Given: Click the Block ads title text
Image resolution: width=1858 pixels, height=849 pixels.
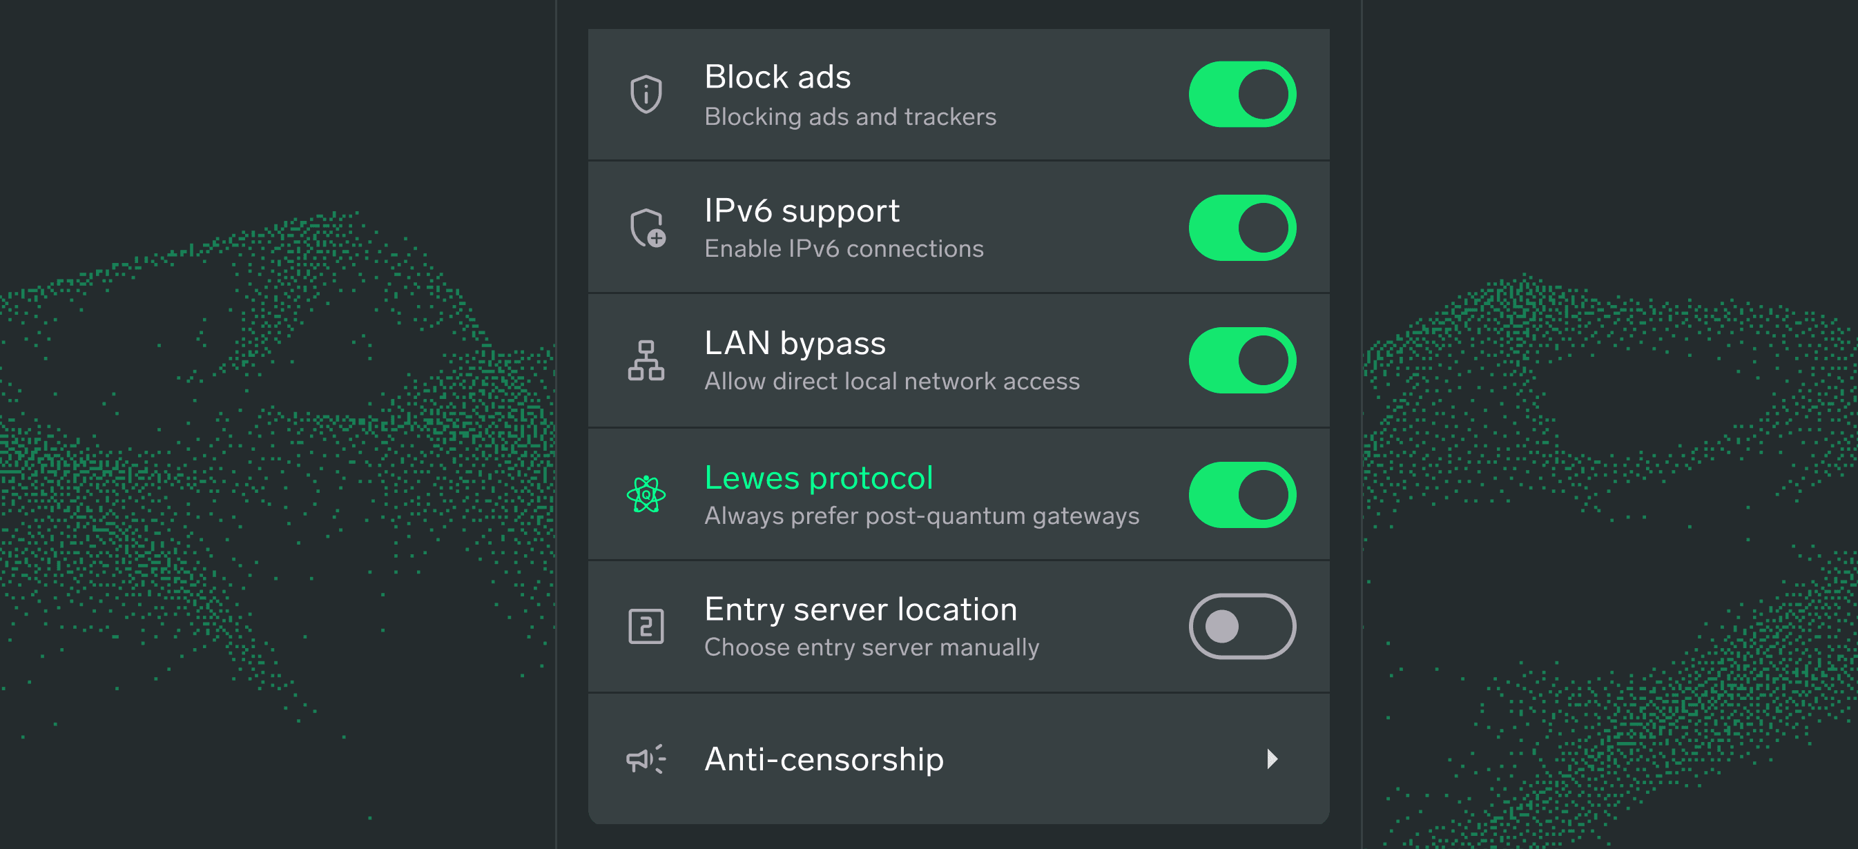Looking at the screenshot, I should coord(777,77).
